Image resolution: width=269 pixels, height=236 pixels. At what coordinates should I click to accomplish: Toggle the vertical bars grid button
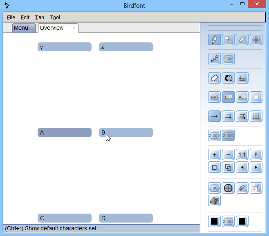tap(256, 116)
